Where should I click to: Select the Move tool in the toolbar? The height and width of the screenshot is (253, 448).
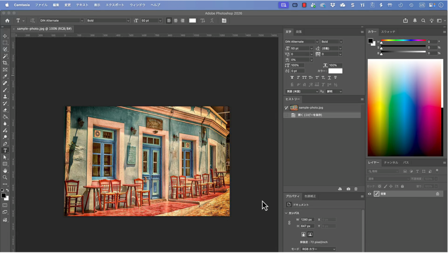point(5,36)
